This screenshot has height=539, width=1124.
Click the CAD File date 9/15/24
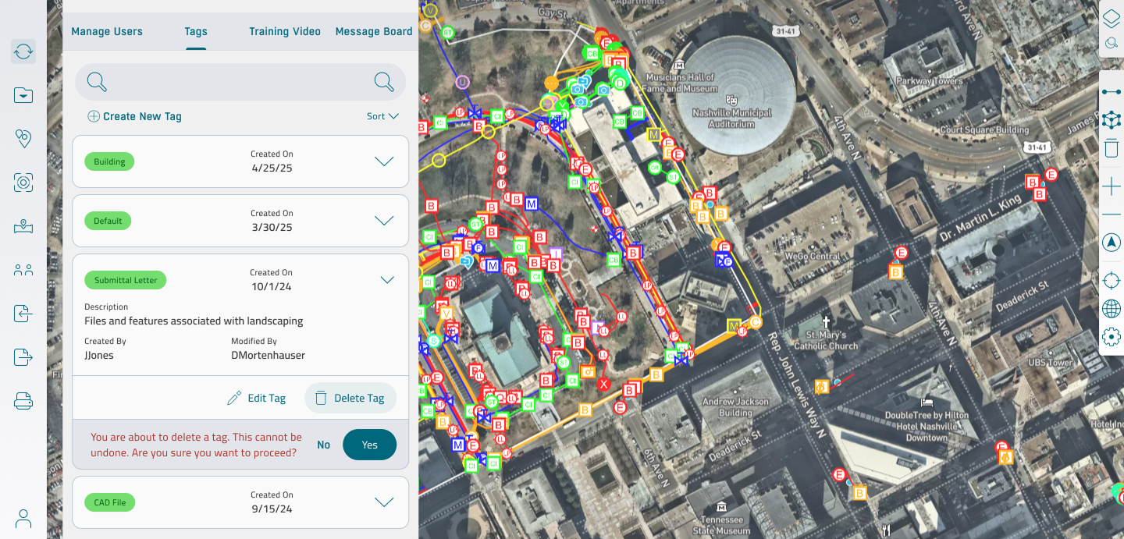(x=272, y=509)
